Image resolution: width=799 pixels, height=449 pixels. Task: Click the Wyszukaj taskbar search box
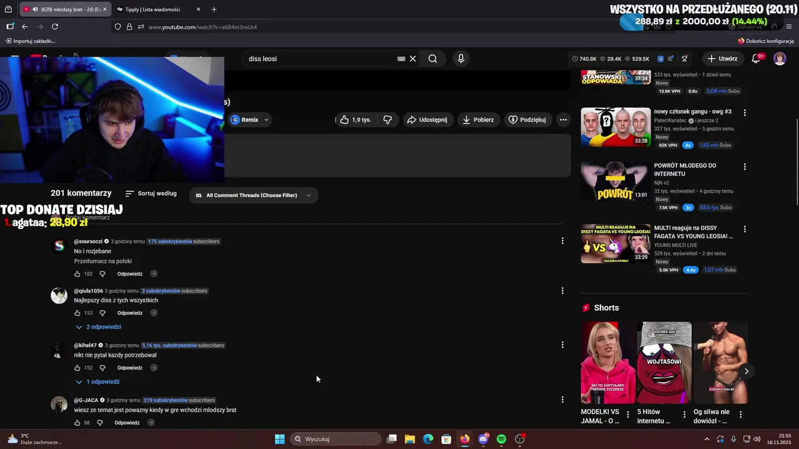point(336,439)
